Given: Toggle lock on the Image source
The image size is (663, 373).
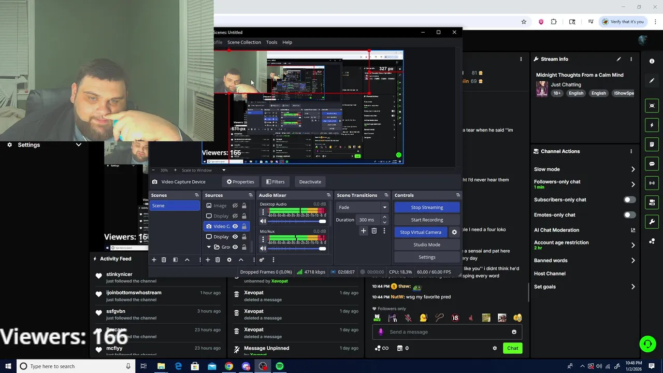Looking at the screenshot, I should click(244, 206).
